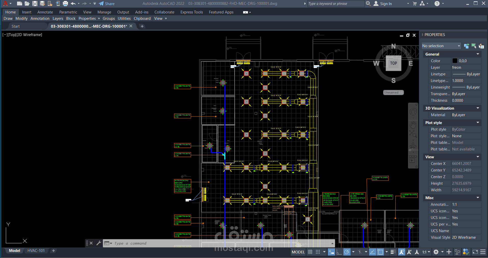Switch to the Parametric ribbon tab
The image size is (488, 258).
pyautogui.click(x=68, y=12)
